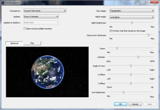Click the Latitude slider thumb
Viewport: 160px width, 110px height.
(138, 57)
